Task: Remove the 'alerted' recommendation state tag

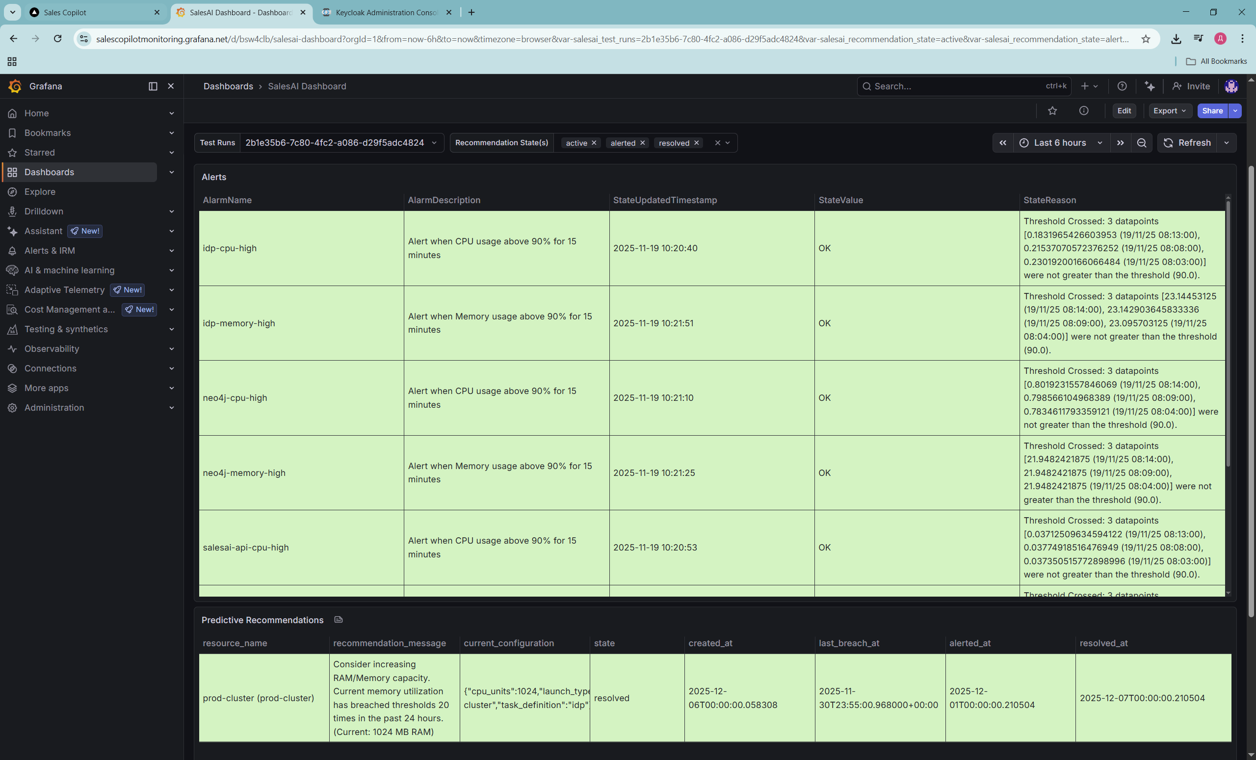Action: tap(642, 143)
